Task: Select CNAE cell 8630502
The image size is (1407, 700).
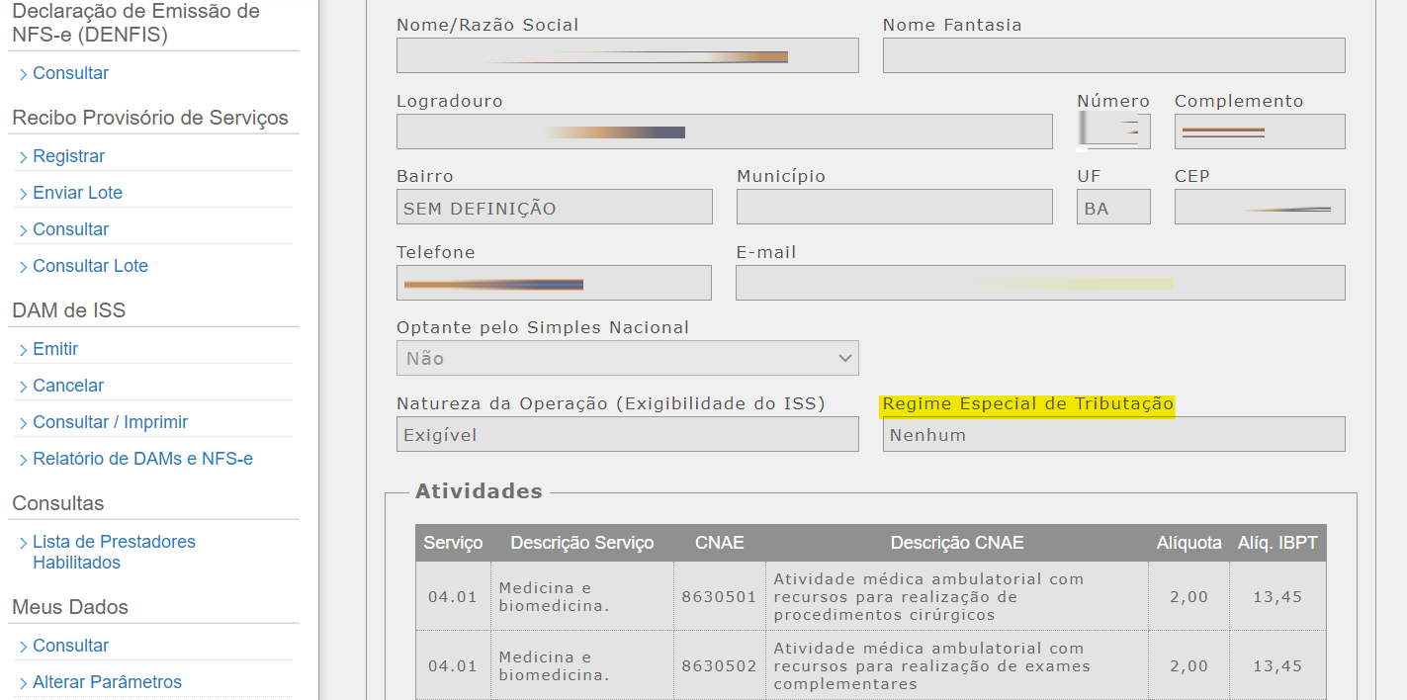Action: click(720, 666)
